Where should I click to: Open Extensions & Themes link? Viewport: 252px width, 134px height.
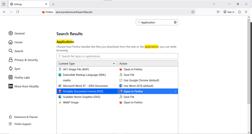(x=23, y=117)
